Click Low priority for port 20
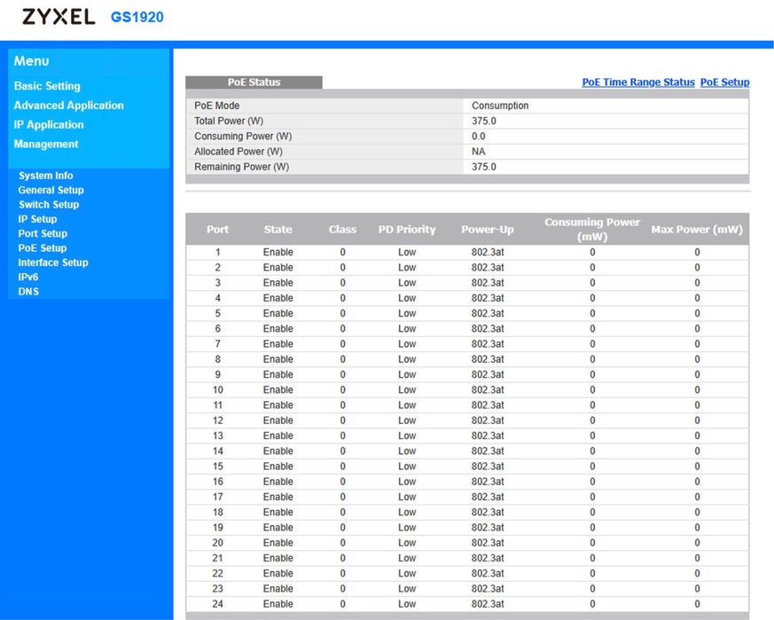The image size is (774, 620). click(x=407, y=543)
